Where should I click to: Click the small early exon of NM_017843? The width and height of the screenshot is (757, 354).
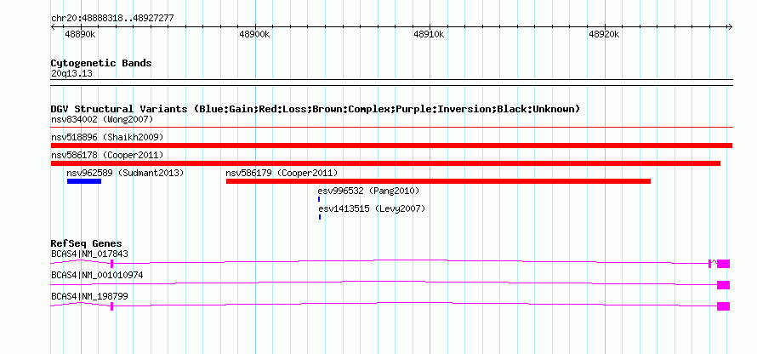[x=112, y=264]
